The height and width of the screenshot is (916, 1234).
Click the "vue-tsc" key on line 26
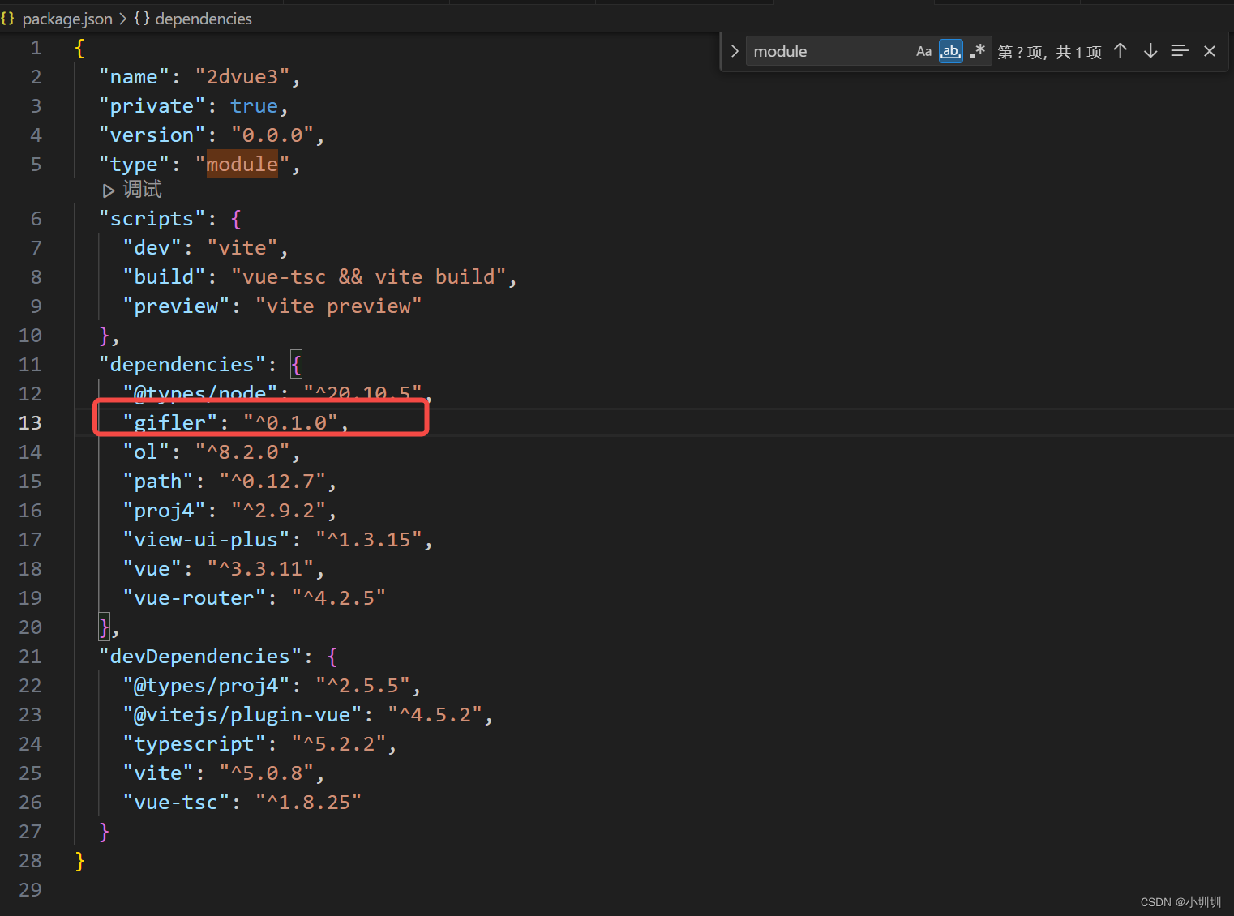click(x=177, y=803)
